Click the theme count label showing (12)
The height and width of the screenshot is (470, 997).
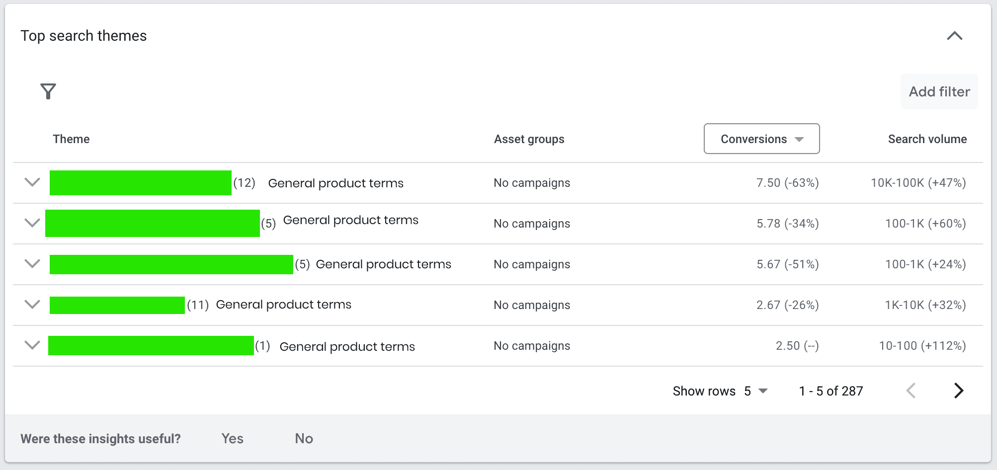click(x=245, y=182)
